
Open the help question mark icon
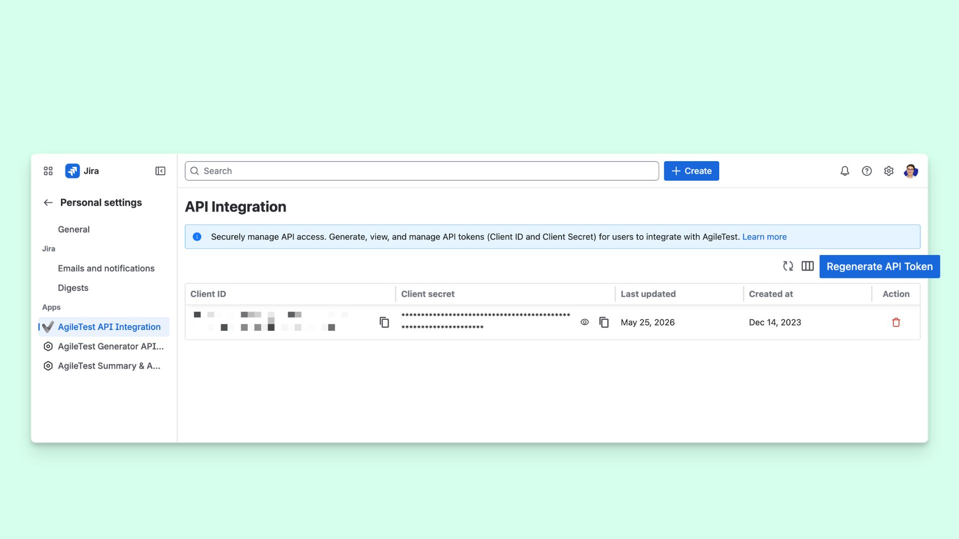867,171
